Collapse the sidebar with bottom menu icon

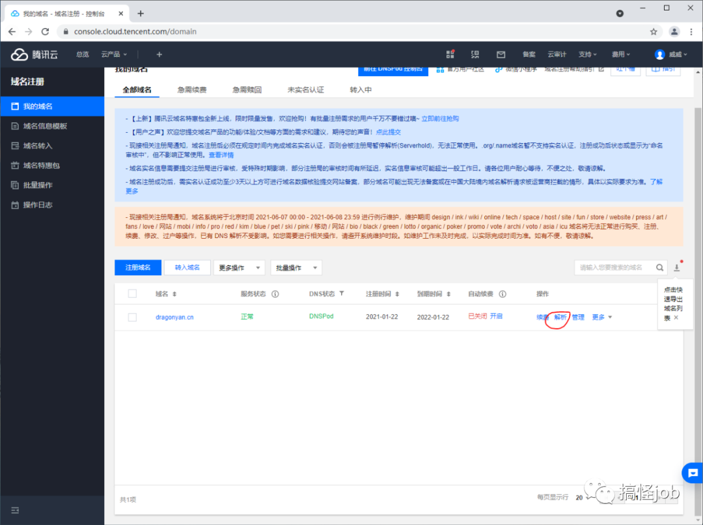point(15,510)
